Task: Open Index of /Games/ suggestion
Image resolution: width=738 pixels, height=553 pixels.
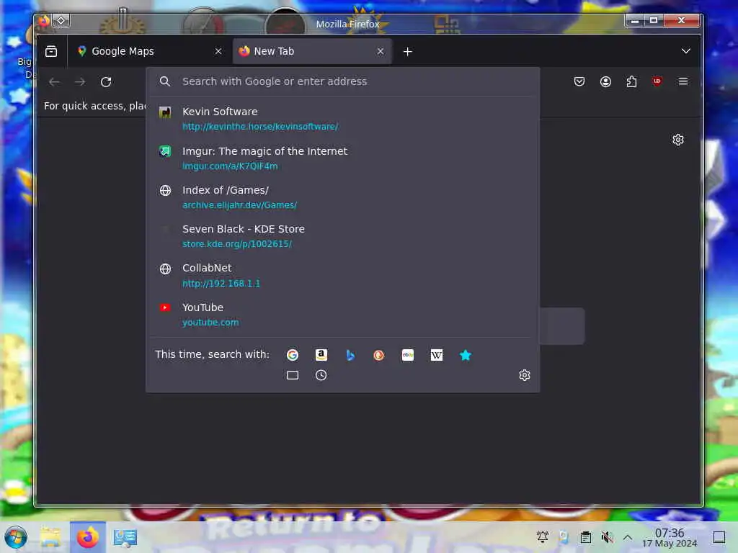Action: click(x=342, y=197)
